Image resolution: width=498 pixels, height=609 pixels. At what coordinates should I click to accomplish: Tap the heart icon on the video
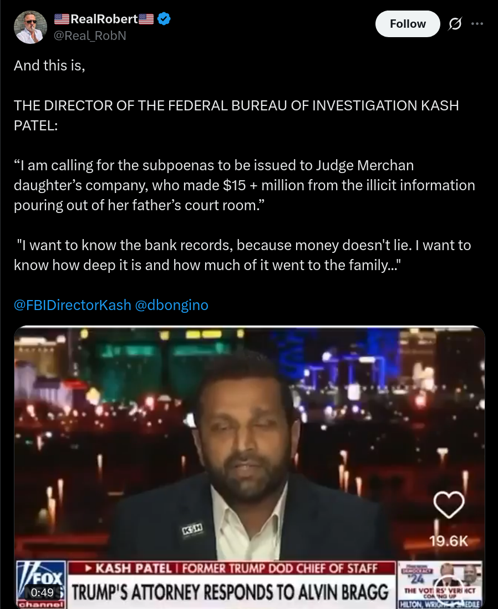pos(449,505)
